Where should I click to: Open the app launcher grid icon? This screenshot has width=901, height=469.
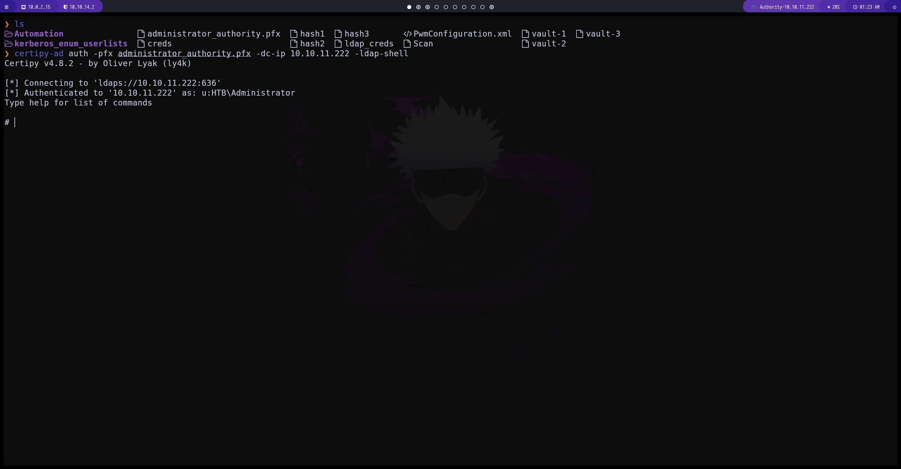(6, 7)
